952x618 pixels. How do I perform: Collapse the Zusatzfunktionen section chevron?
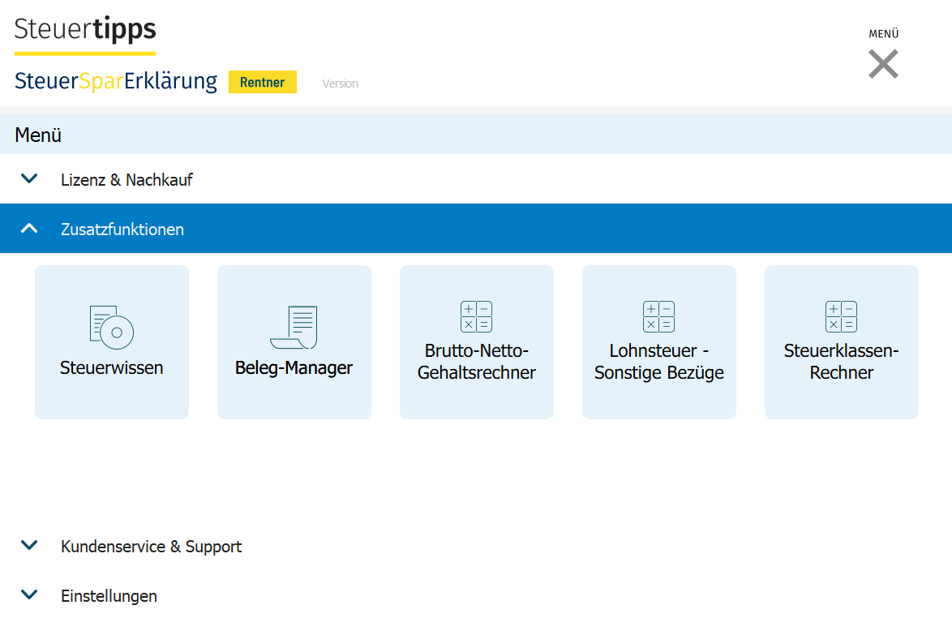(29, 229)
